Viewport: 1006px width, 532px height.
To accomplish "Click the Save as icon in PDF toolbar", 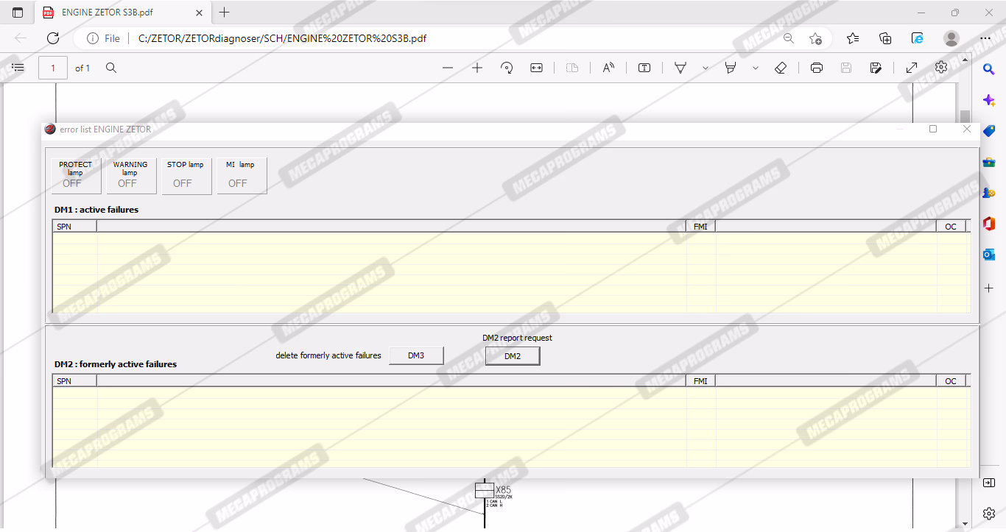I will coord(876,68).
